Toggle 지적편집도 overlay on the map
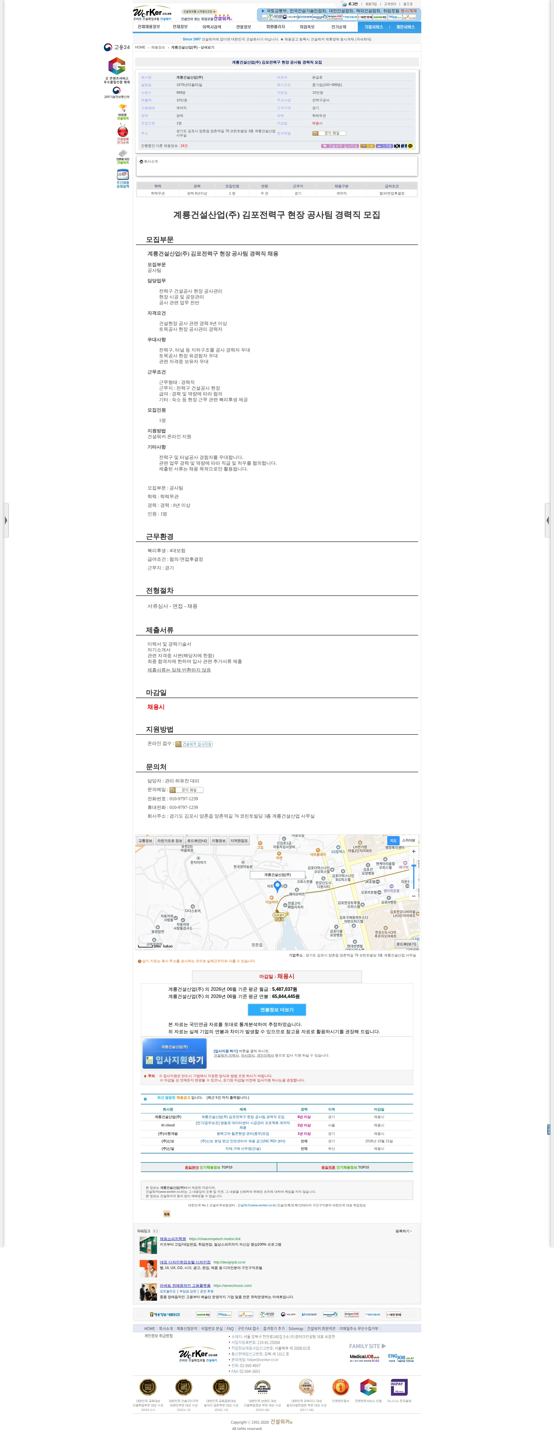 click(x=239, y=840)
